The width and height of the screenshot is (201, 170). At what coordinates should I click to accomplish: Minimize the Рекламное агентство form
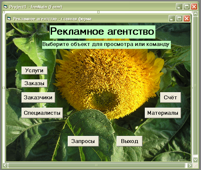tap(172, 19)
